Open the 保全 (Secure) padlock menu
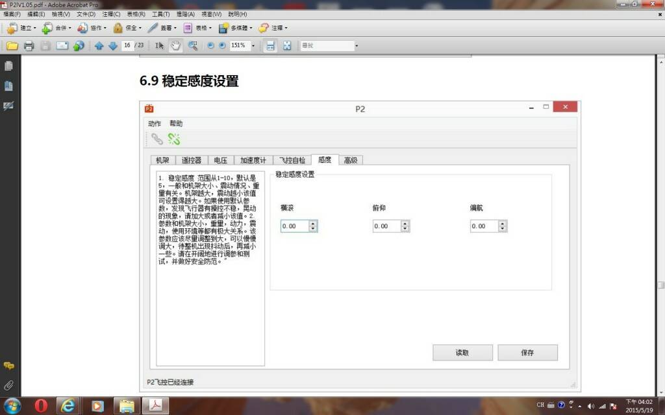Image resolution: width=665 pixels, height=415 pixels. (x=127, y=28)
